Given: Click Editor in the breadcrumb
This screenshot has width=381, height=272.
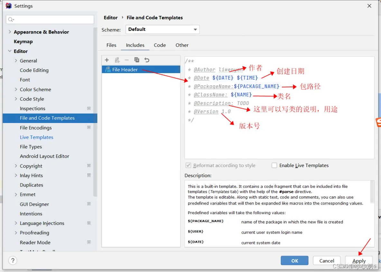Looking at the screenshot, I should (111, 18).
